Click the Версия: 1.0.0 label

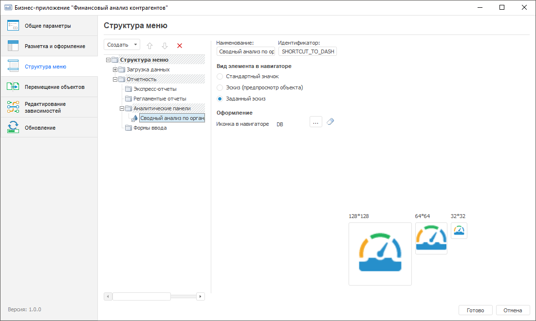25,309
